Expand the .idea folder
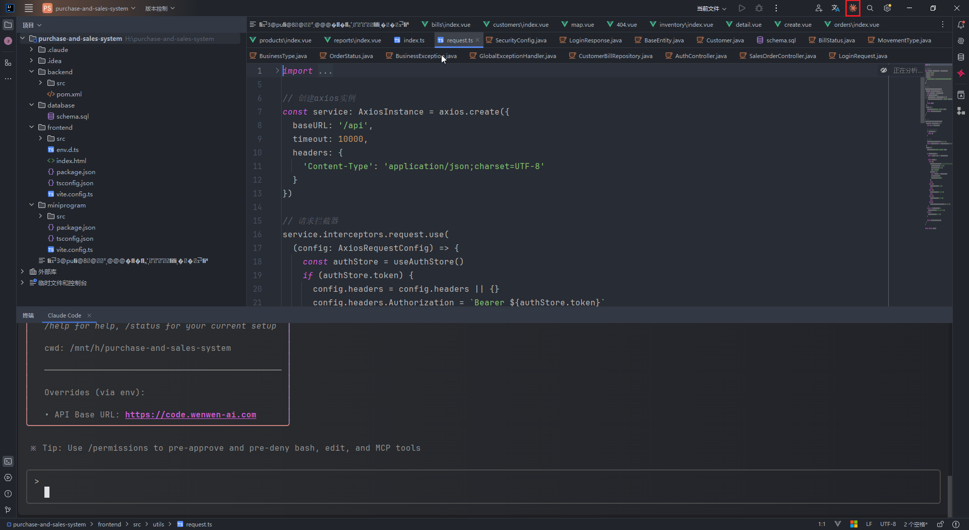 31,61
